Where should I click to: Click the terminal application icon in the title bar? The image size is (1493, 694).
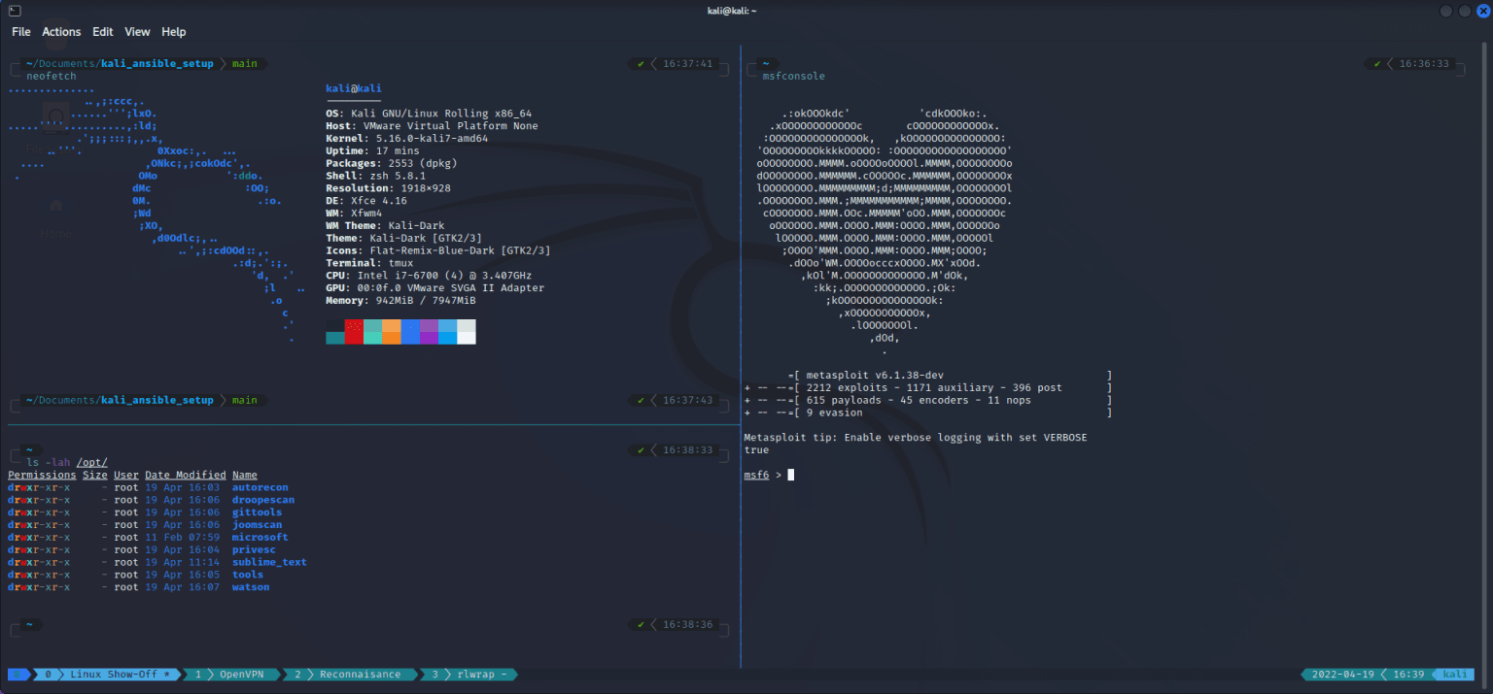(13, 10)
